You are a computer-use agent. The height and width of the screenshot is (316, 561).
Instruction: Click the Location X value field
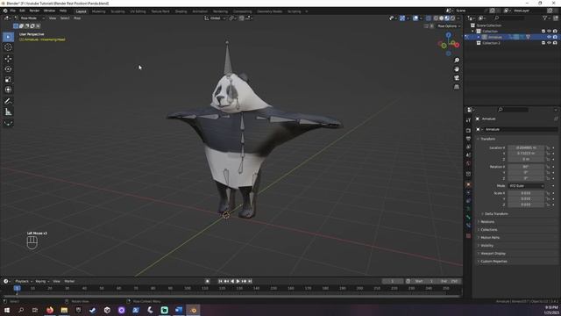526,147
